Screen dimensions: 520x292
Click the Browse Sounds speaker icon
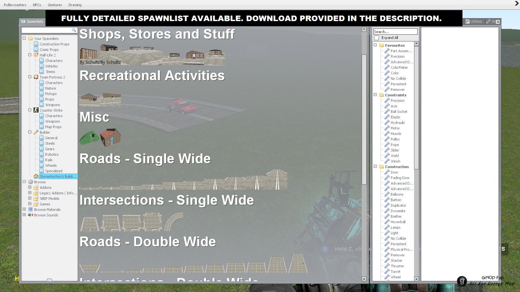(x=31, y=215)
